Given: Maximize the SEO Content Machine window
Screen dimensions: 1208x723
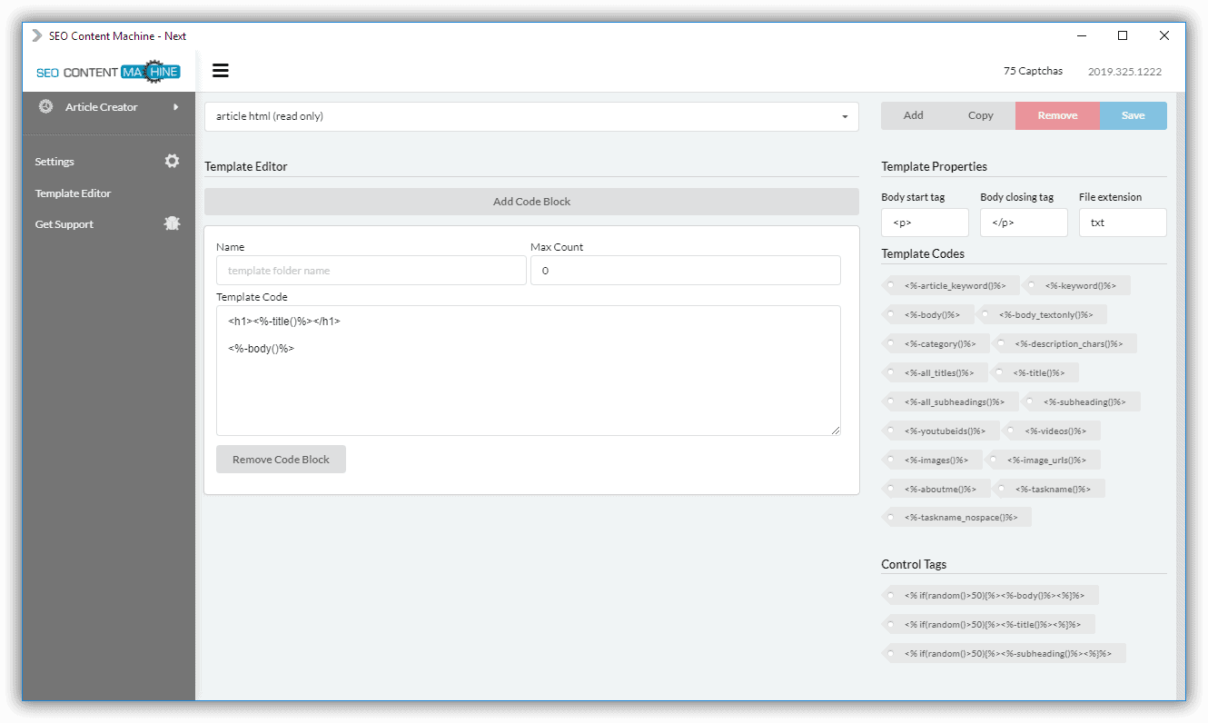Looking at the screenshot, I should pos(1123,36).
